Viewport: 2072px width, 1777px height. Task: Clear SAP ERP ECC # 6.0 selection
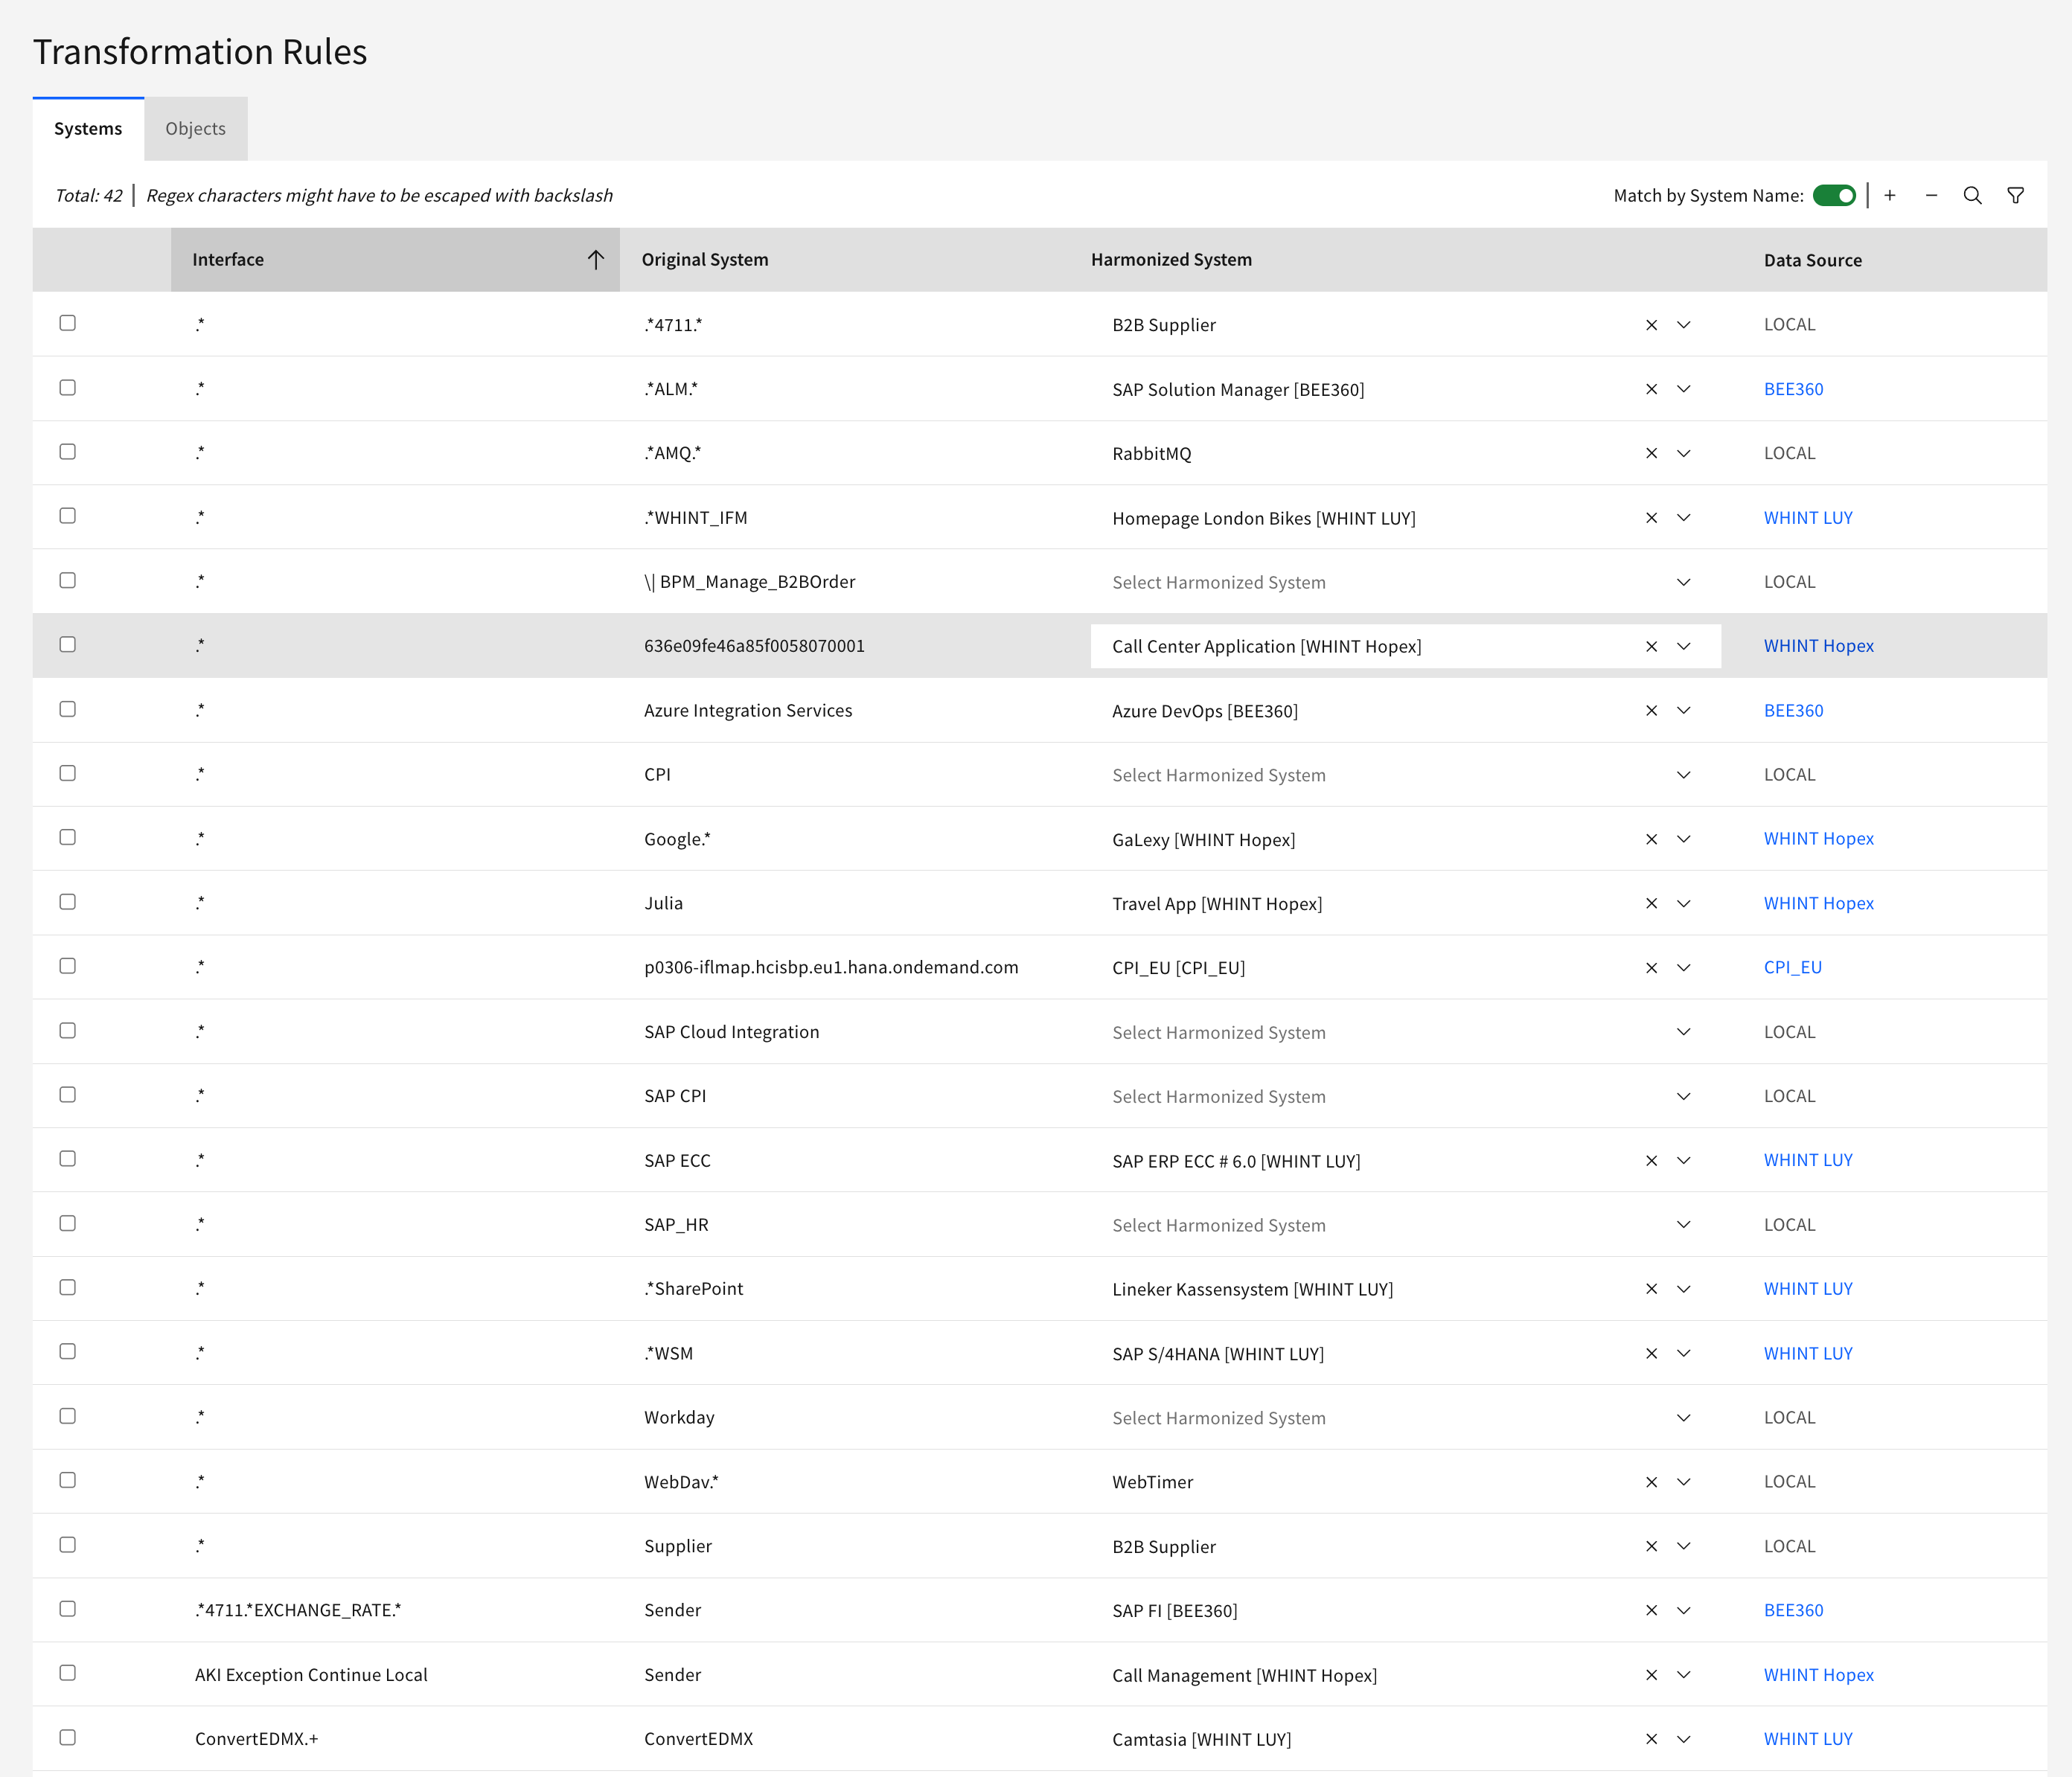[1651, 1161]
